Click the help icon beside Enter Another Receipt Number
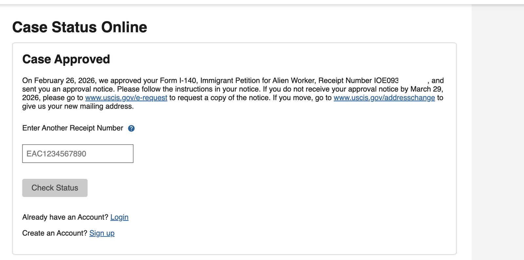The image size is (524, 260). (x=131, y=128)
